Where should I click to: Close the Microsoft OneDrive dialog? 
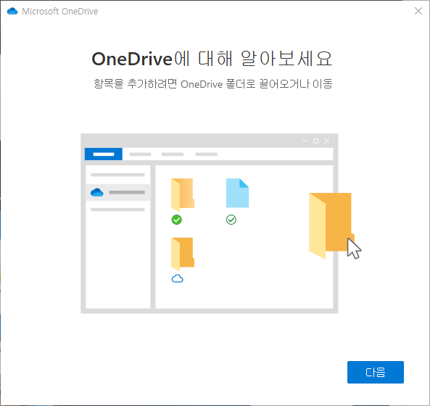coord(418,11)
